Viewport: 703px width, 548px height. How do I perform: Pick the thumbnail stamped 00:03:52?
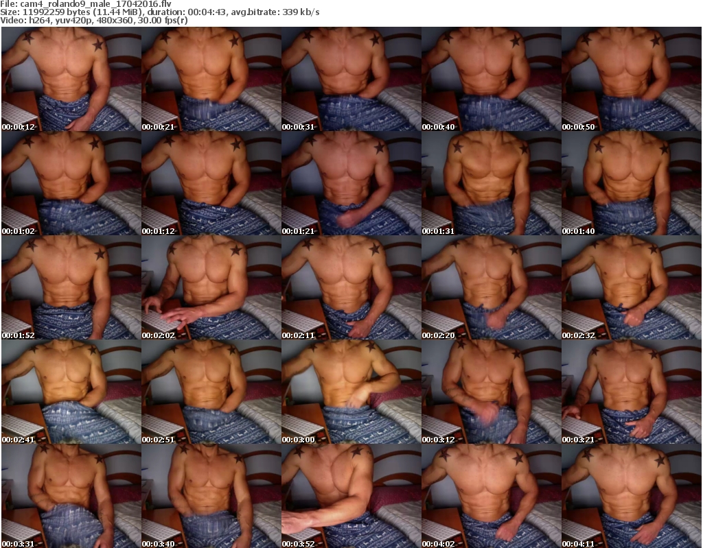(x=351, y=496)
